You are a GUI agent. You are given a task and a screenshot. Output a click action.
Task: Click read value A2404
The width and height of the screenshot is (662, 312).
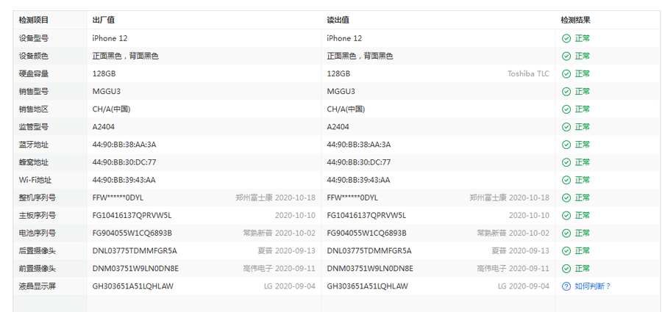[338, 127]
